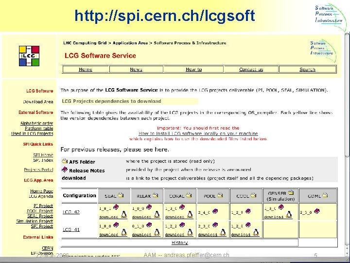Open the CERN external link
350x263 pixels.
48,248
